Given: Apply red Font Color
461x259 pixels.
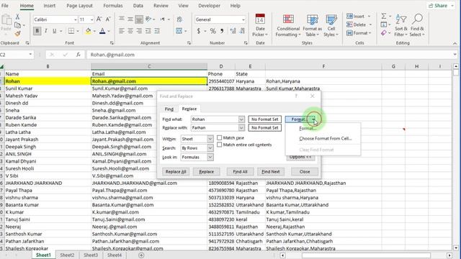Looking at the screenshot, I should pyautogui.click(x=102, y=31).
